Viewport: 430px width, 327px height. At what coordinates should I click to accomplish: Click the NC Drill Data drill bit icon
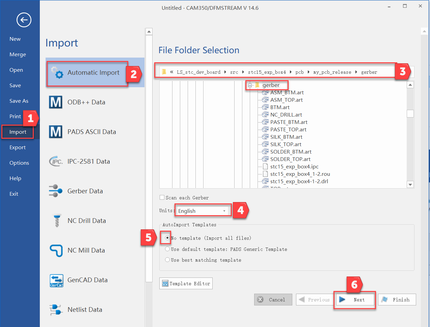click(x=57, y=221)
